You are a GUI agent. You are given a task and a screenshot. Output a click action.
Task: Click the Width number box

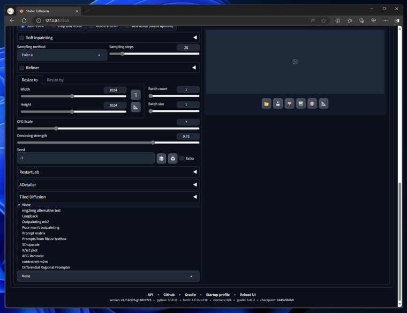coord(115,90)
